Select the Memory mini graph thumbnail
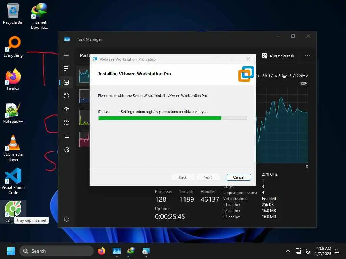The width and height of the screenshot is (346, 259). [x=84, y=96]
